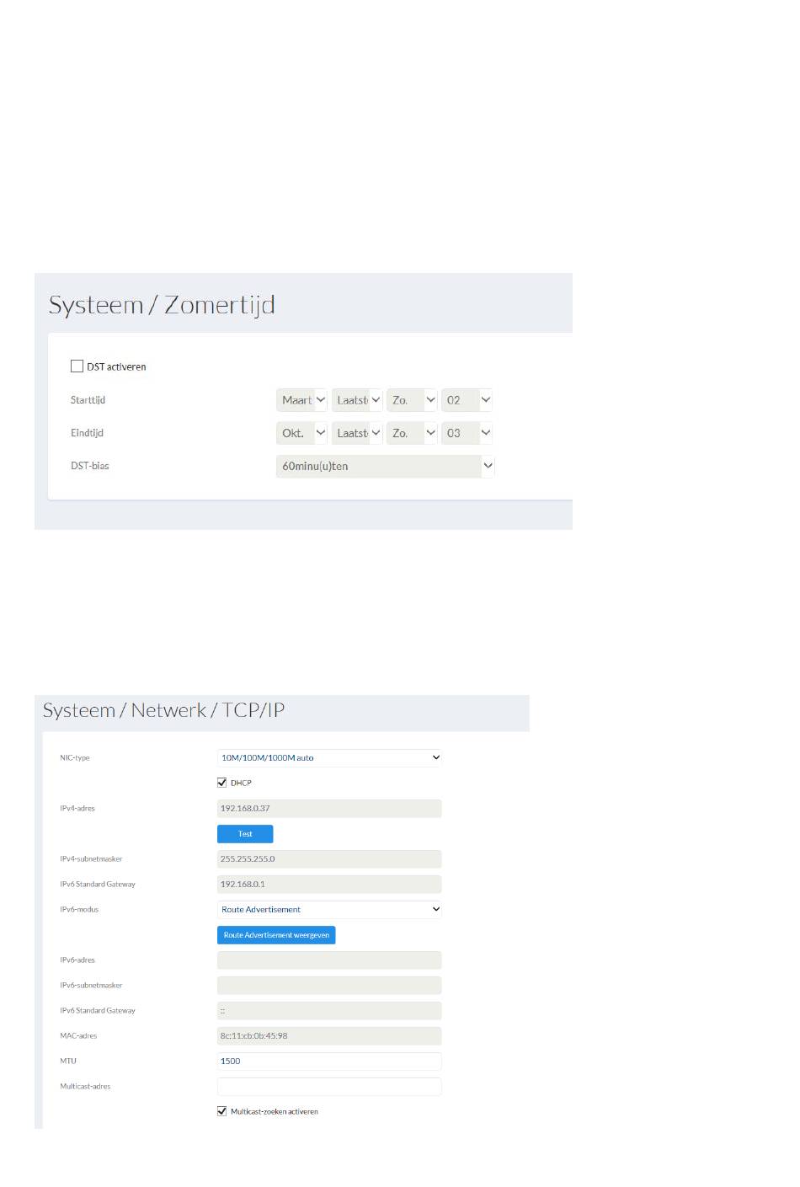Click the empty IPv6-subnetmasker field
Screen dimensions: 800x1187
point(329,985)
